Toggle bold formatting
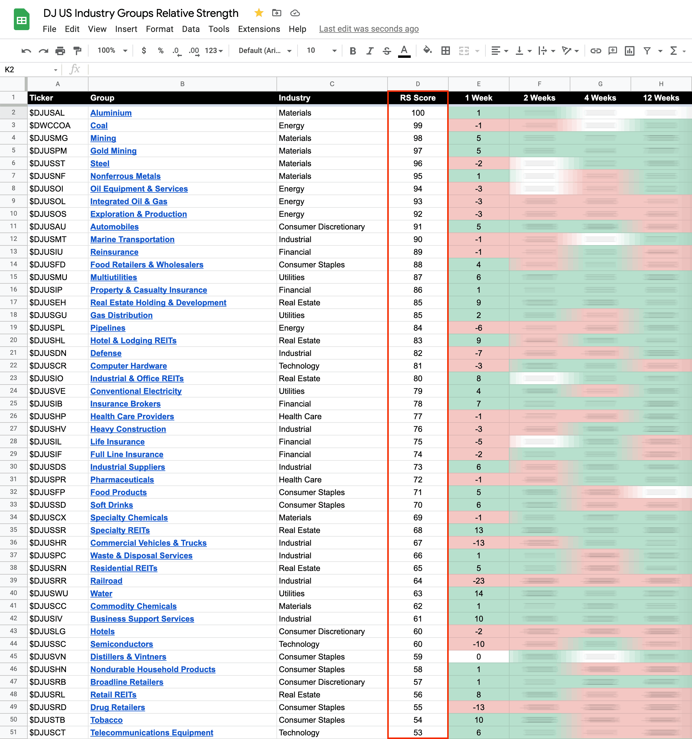Image resolution: width=692 pixels, height=739 pixels. click(x=353, y=51)
